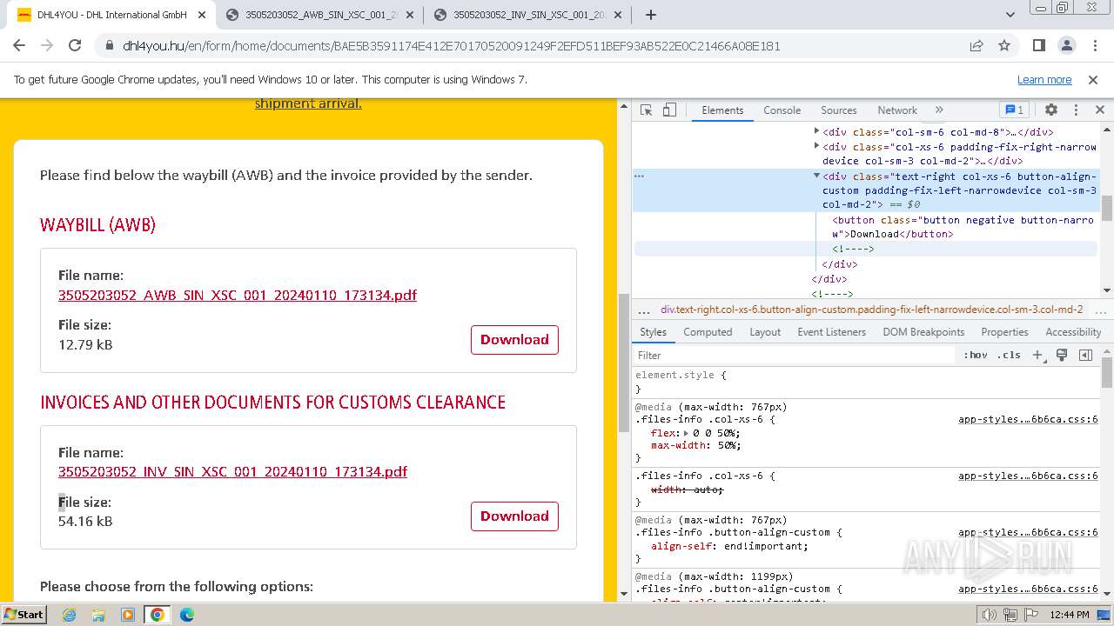The height and width of the screenshot is (626, 1114).
Task: Open the Computed styles tab
Action: 708,332
